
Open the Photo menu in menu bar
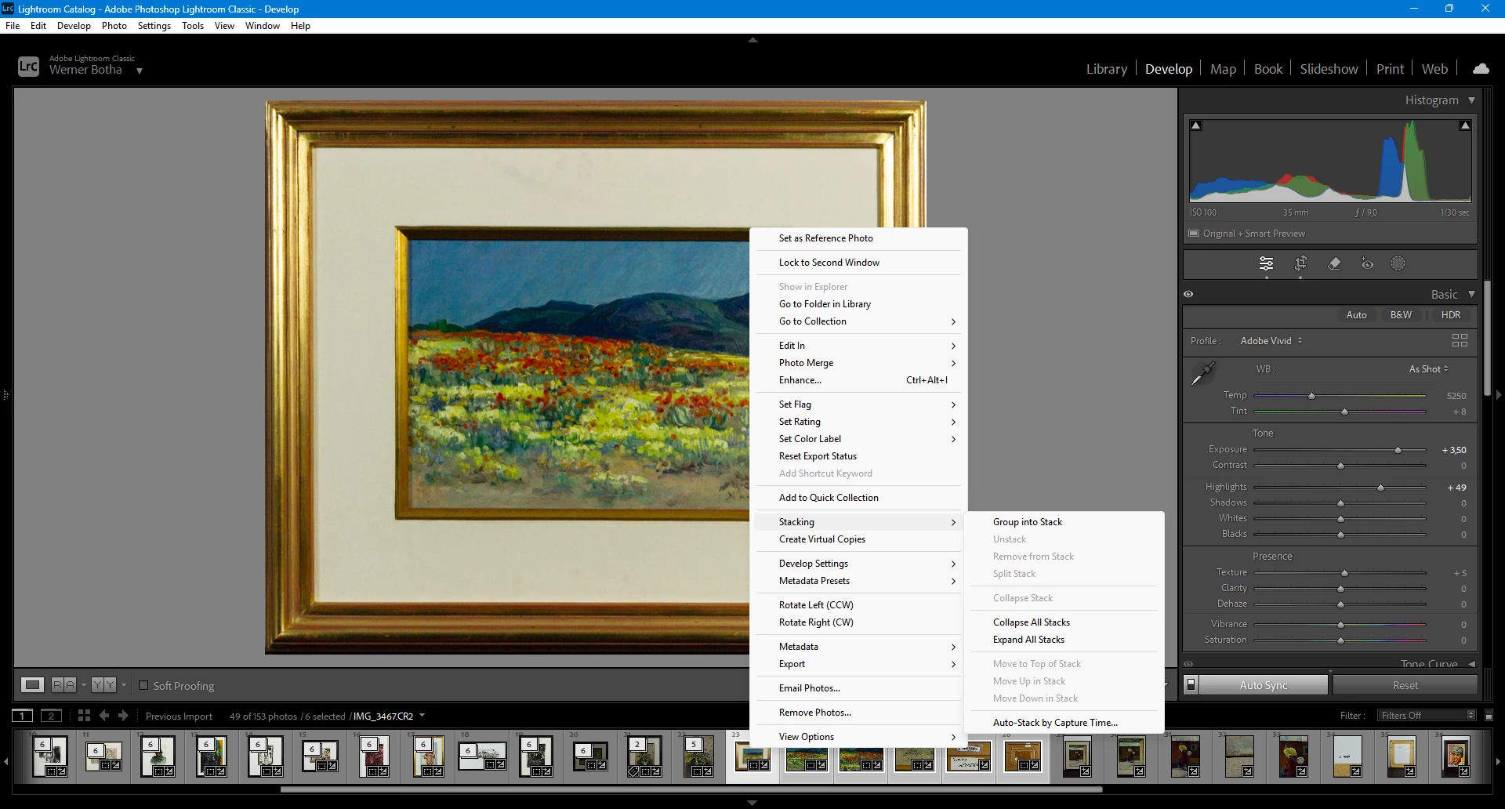coord(114,26)
